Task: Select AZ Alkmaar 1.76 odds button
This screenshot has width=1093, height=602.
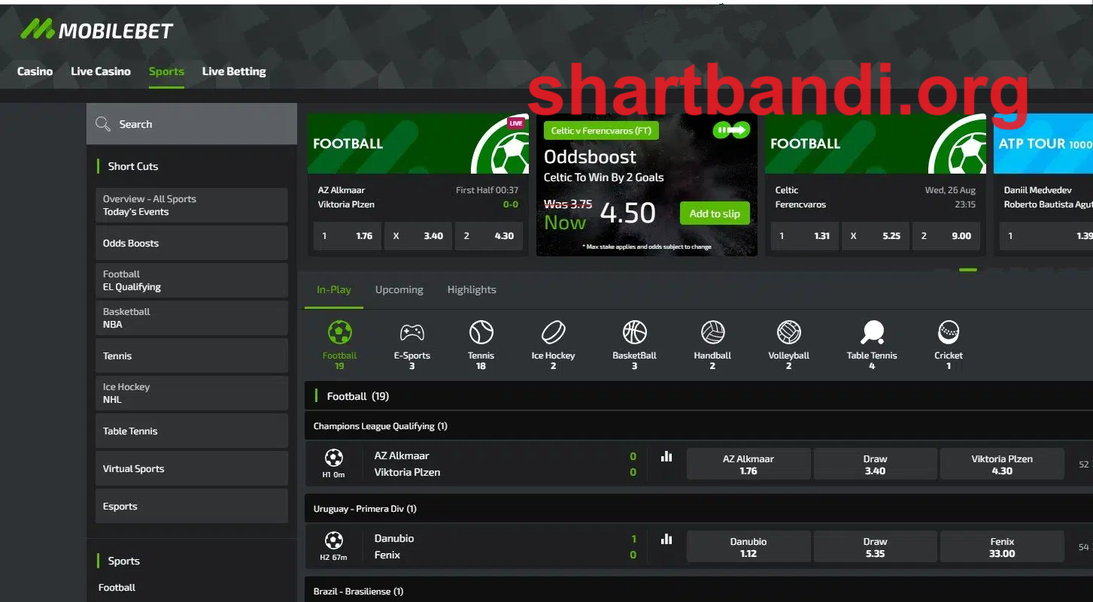Action: click(x=748, y=464)
